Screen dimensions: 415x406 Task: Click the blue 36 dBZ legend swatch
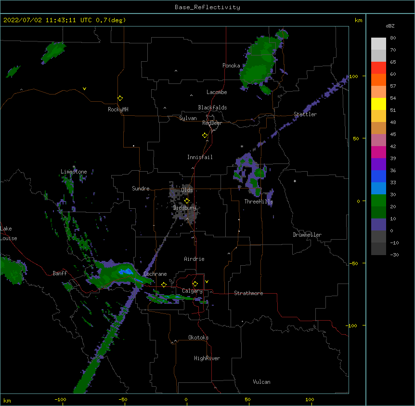[378, 176]
